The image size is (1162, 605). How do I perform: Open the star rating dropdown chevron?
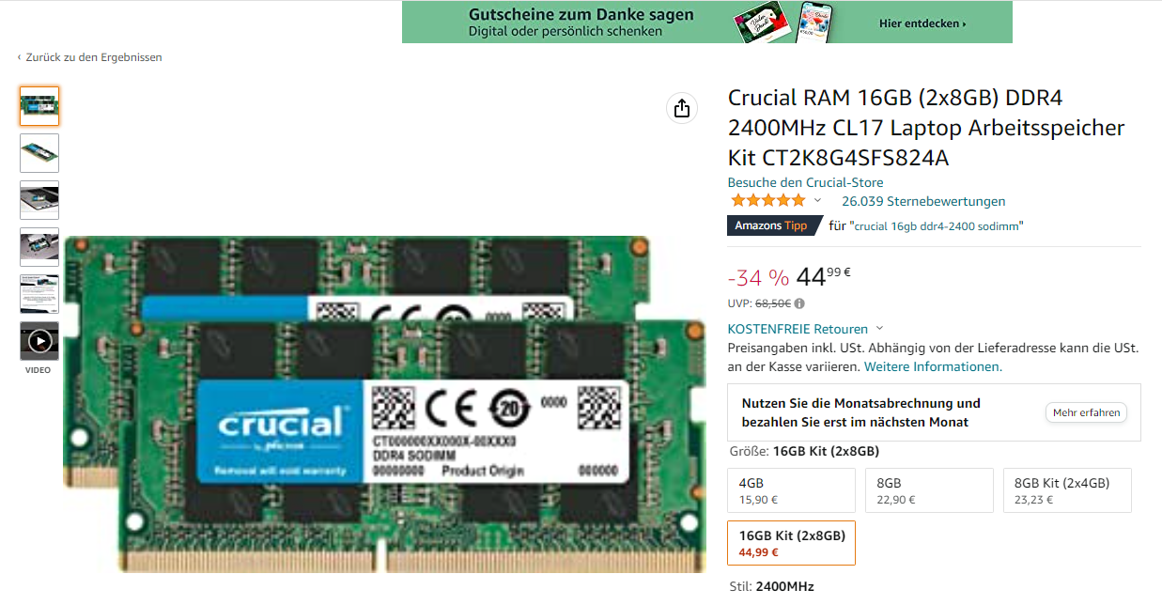pos(817,201)
